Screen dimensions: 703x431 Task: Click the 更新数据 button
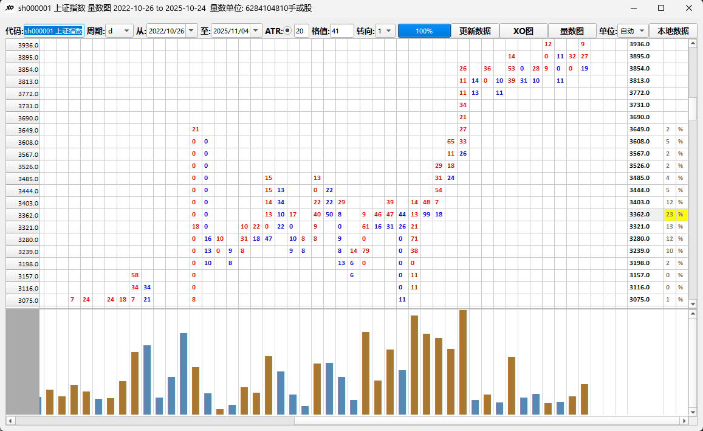475,31
